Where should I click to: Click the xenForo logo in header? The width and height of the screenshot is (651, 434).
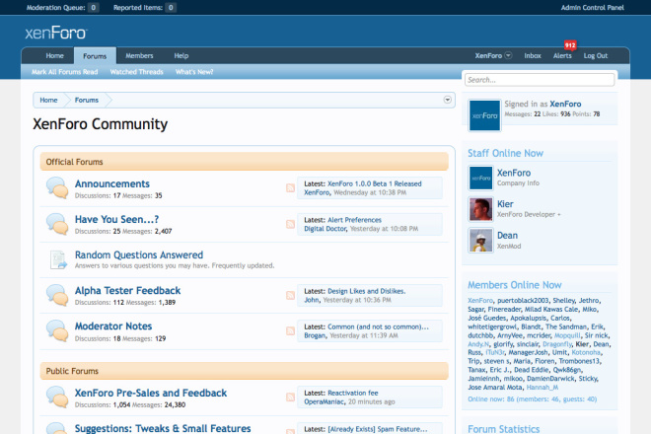(56, 33)
